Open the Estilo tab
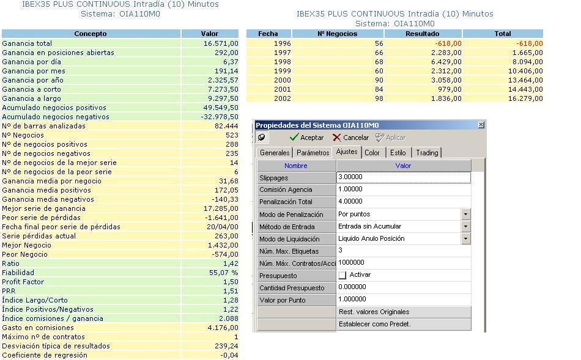Viewport: 581px width, 360px height. [x=398, y=153]
